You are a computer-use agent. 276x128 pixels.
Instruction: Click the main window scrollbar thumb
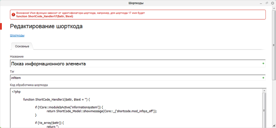[x=274, y=45]
